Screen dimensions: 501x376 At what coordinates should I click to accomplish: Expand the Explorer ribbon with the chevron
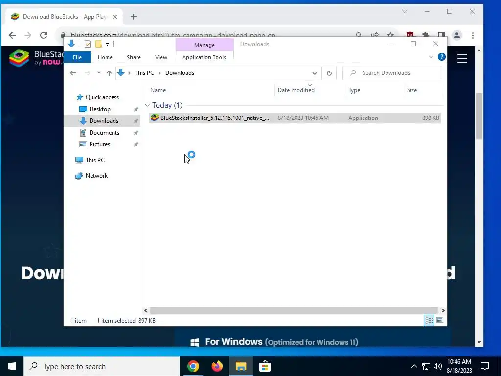tap(431, 57)
